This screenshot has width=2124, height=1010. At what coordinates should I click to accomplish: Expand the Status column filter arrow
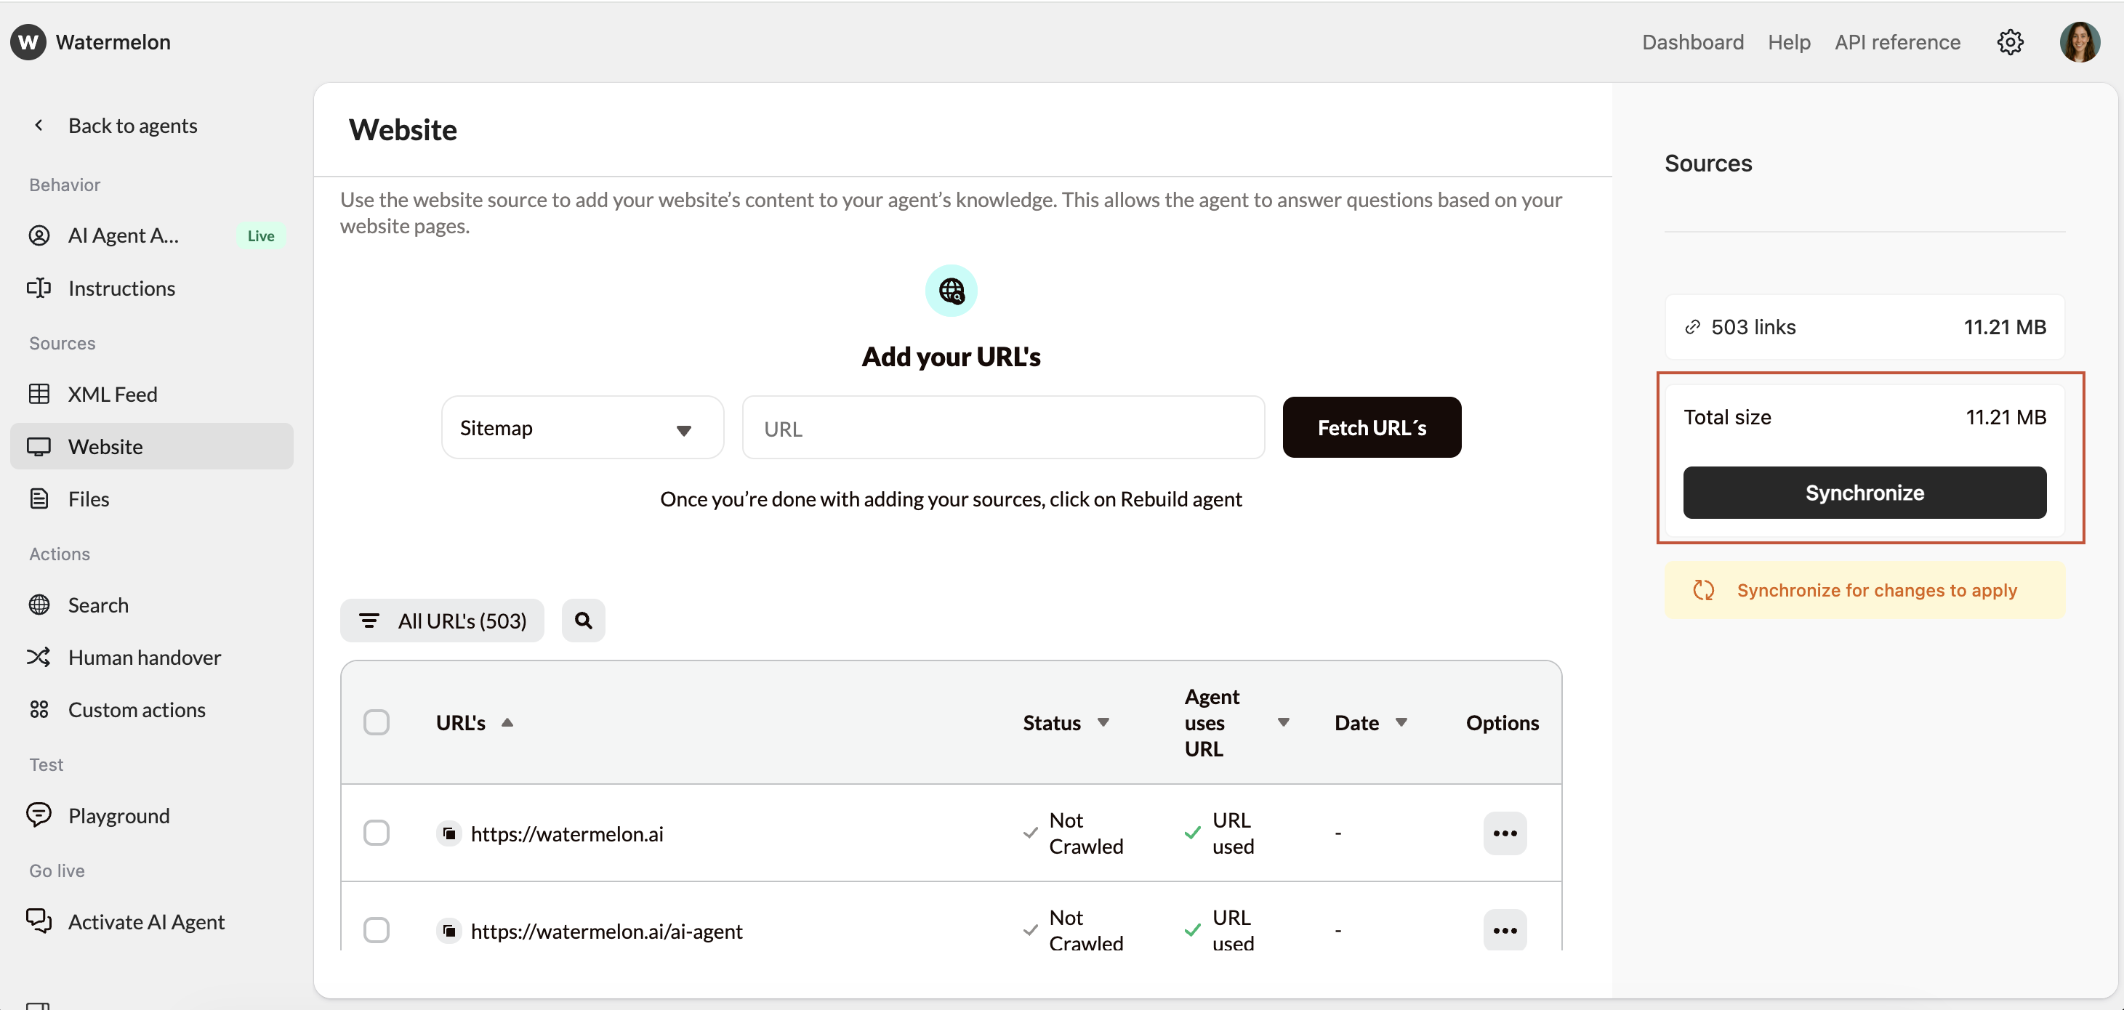1103,722
